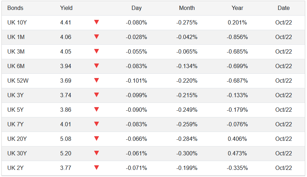Click the red down arrow for UK 6M

point(97,66)
